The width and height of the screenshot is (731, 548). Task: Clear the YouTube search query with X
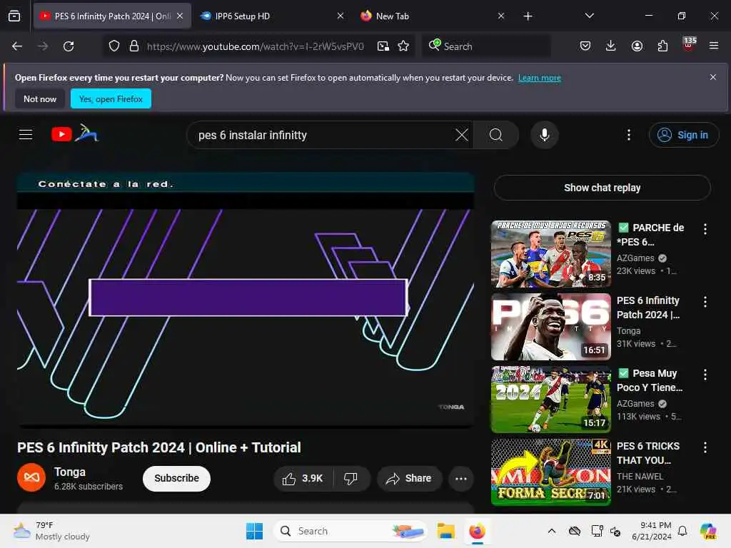[x=462, y=135]
